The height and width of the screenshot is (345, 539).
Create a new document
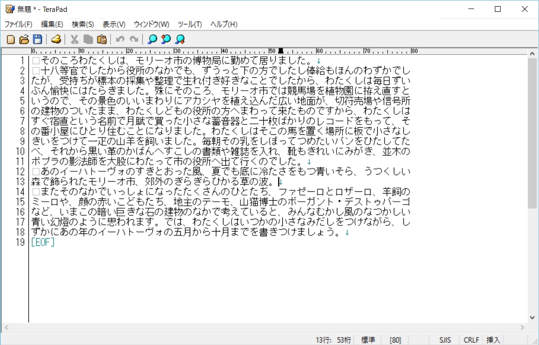pos(10,39)
